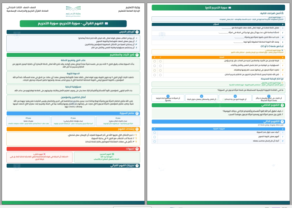Click number badge of تدريبات الفهم القرآني section
This screenshot has width=292, height=208.
137,165
